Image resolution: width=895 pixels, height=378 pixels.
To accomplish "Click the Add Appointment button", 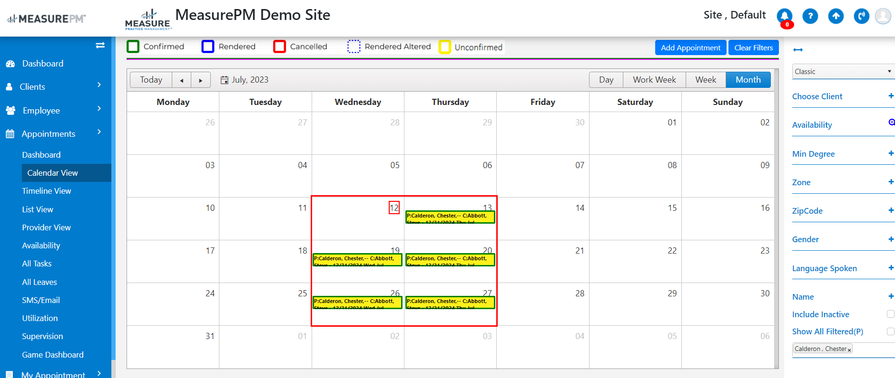I will (x=690, y=47).
